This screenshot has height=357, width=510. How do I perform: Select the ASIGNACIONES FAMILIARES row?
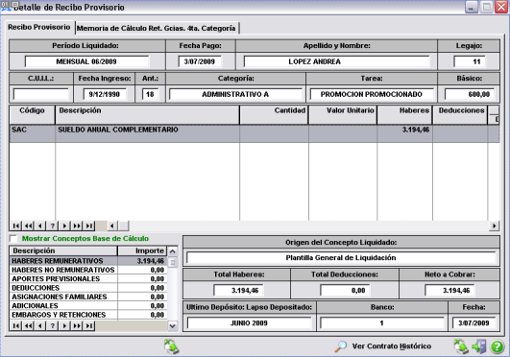tap(88, 297)
